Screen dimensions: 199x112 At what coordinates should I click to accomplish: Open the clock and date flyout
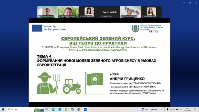coord(187,109)
